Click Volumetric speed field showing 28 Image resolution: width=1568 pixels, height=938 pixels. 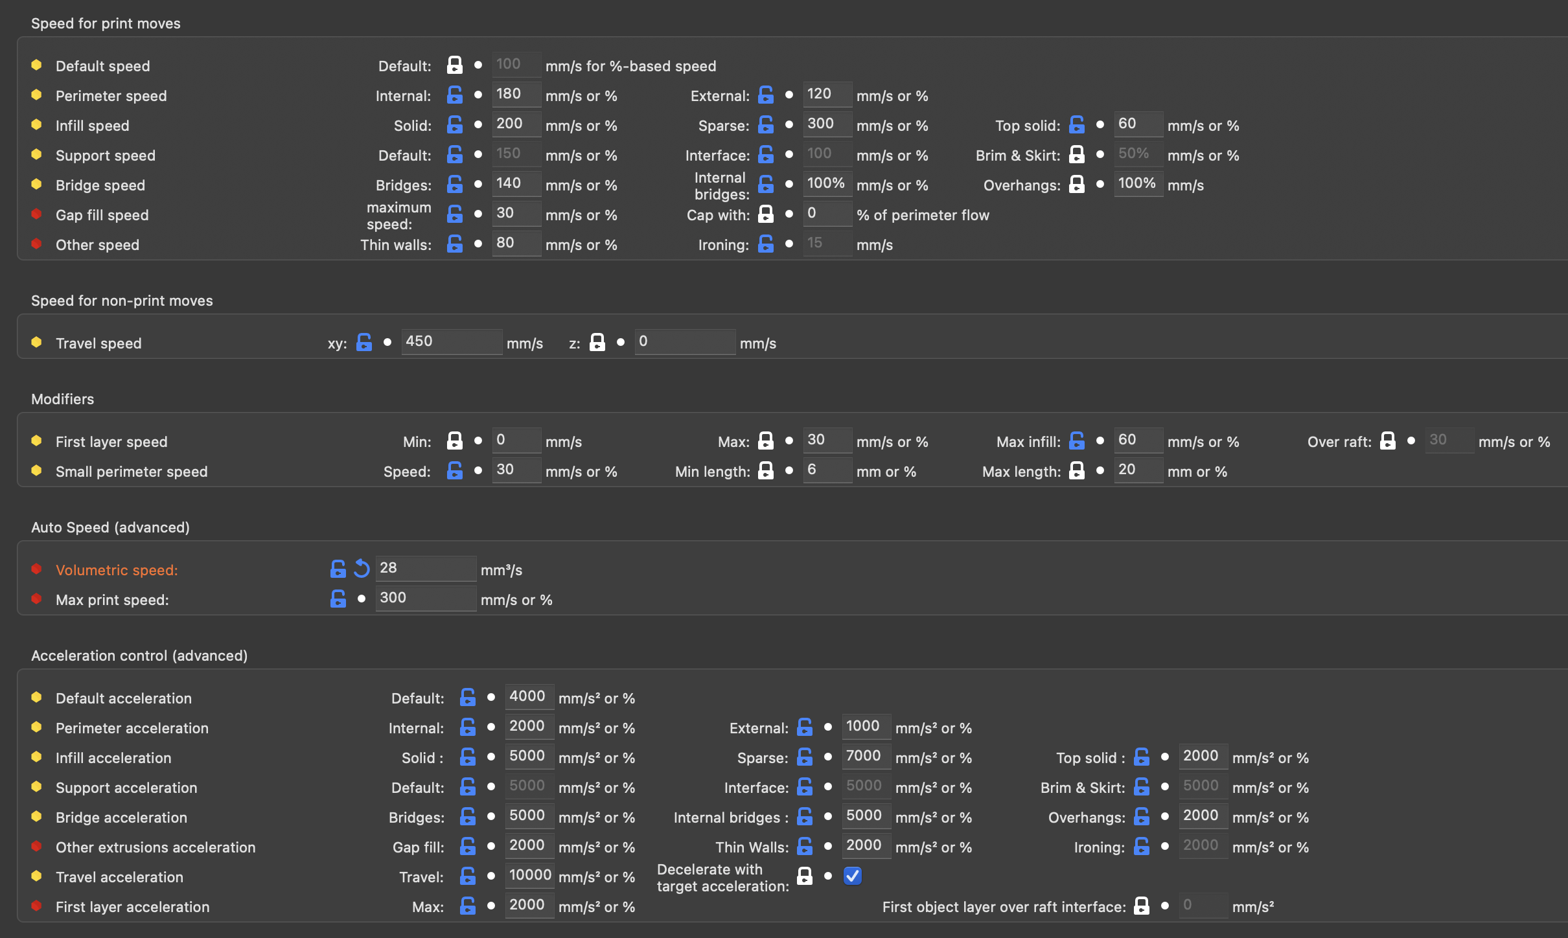click(425, 568)
